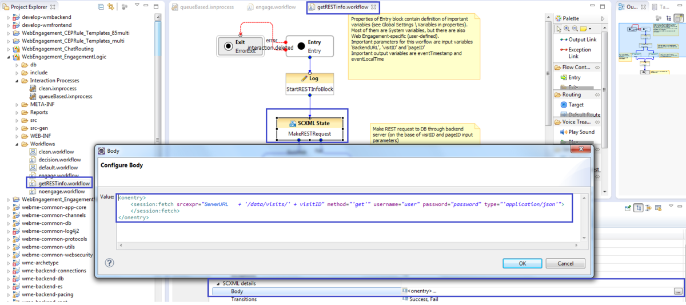Click the help question mark in Body dialog
This screenshot has height=305, width=686.
pyautogui.click(x=109, y=263)
